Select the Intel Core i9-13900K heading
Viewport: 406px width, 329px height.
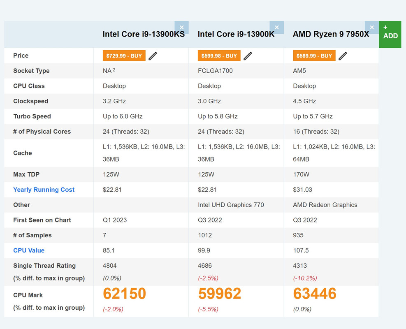point(236,34)
